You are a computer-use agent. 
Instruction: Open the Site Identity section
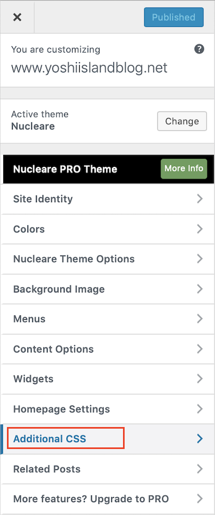tap(107, 198)
